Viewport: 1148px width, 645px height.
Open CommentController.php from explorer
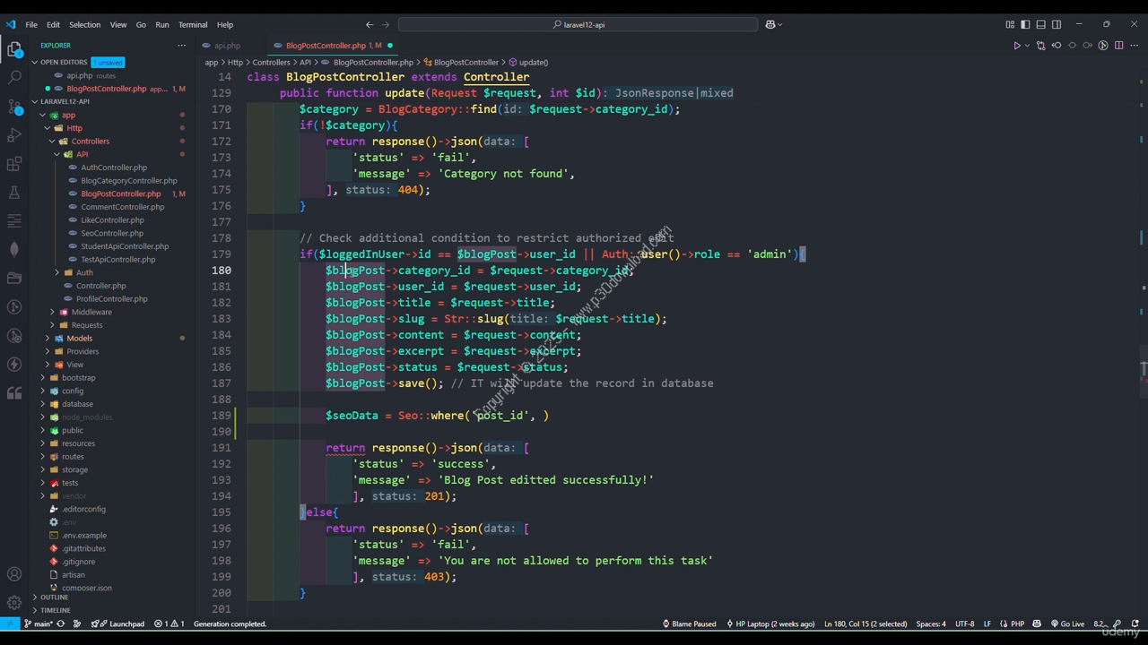[x=123, y=207]
